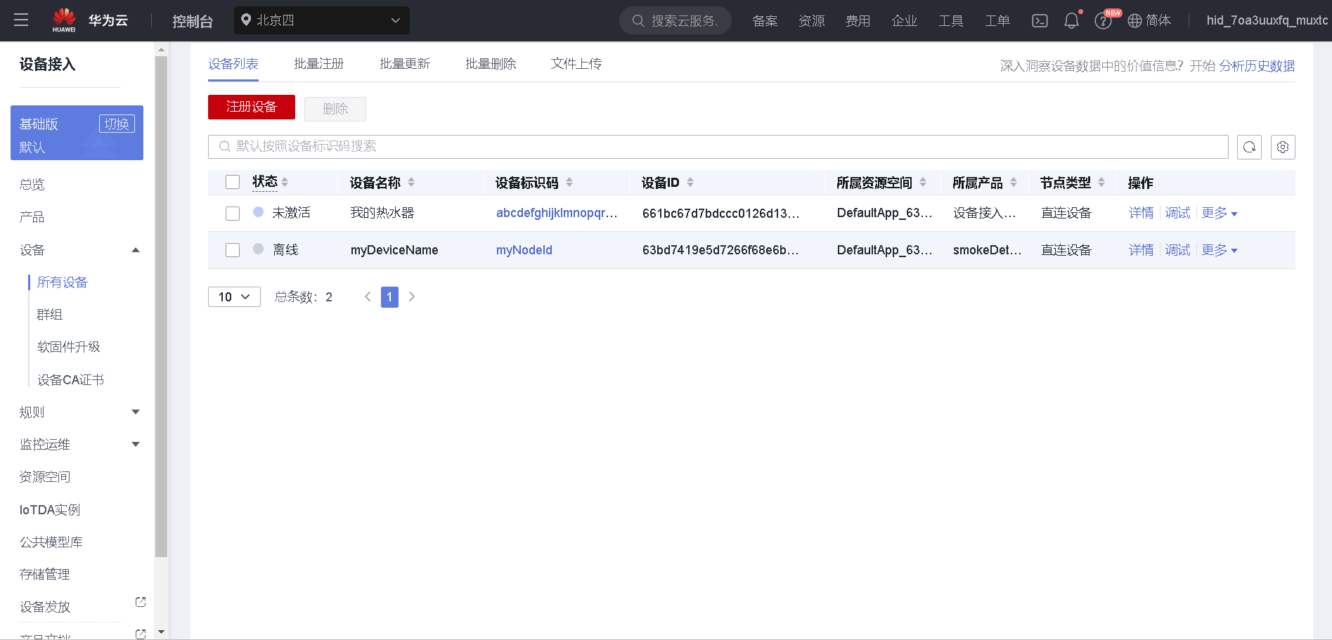Sort by 所属产品 column
Screen dimensions: 1332x640
coord(1014,183)
